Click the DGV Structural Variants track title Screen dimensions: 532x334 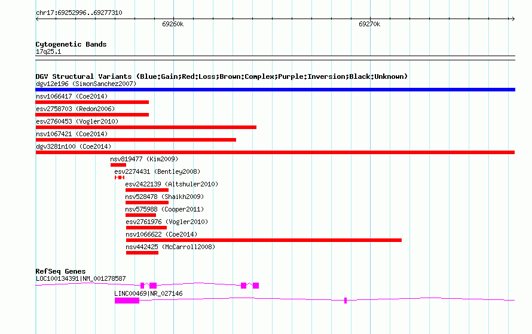tap(222, 76)
